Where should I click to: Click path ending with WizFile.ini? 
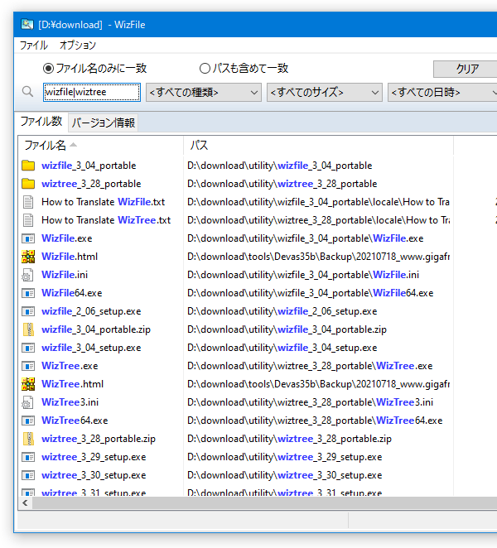click(303, 275)
